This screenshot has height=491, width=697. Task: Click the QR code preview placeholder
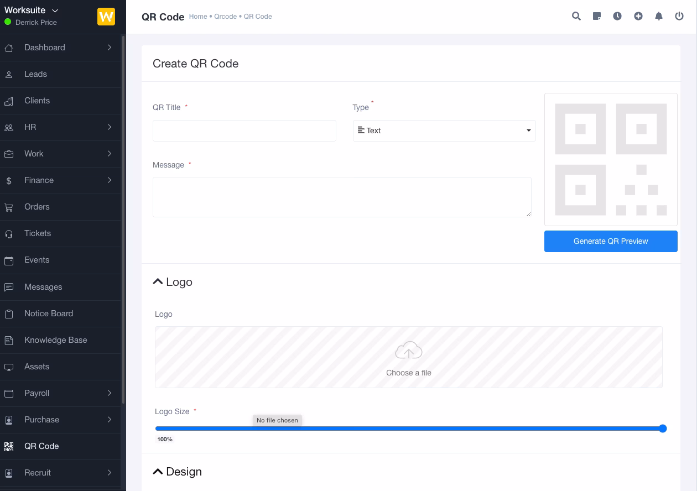pyautogui.click(x=611, y=159)
